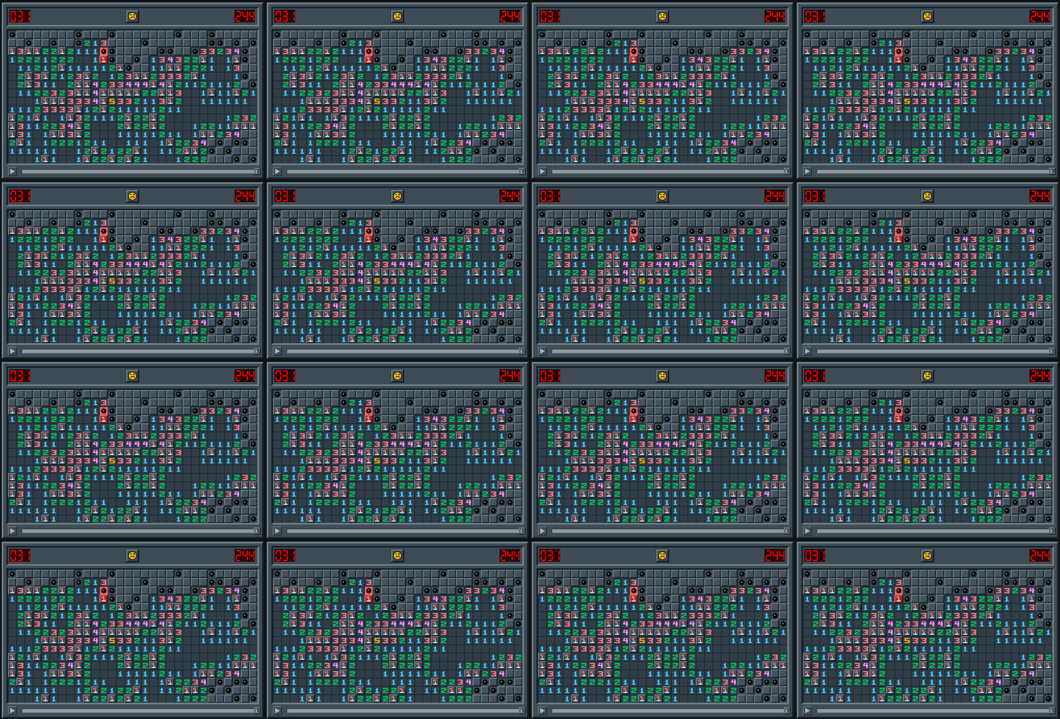This screenshot has height=719, width=1060.
Task: Click replay slider handle, third-row fourth board
Action: 1052,531
